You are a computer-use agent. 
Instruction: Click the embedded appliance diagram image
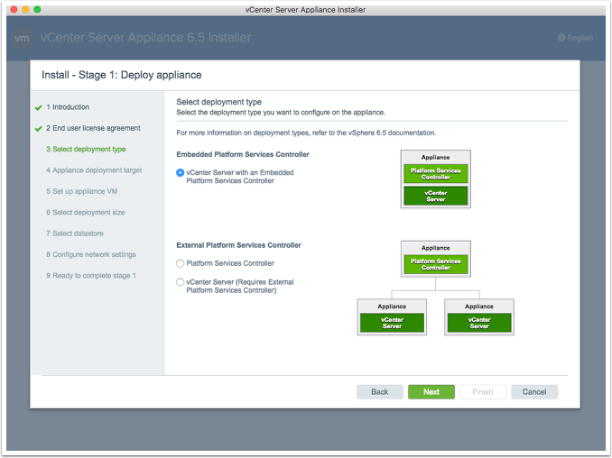(436, 179)
